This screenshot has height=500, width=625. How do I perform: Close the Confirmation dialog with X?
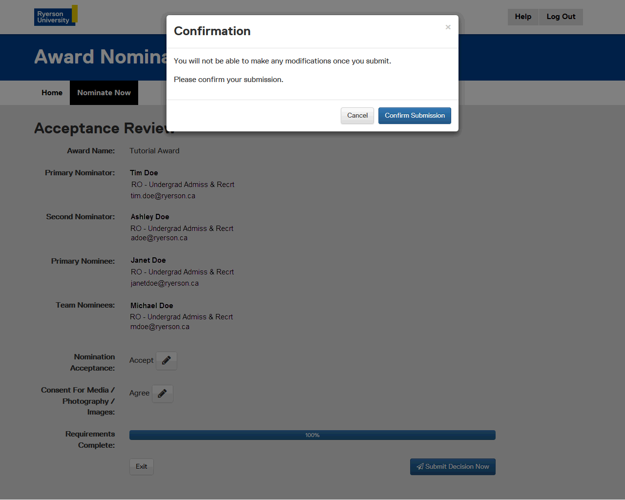448,27
